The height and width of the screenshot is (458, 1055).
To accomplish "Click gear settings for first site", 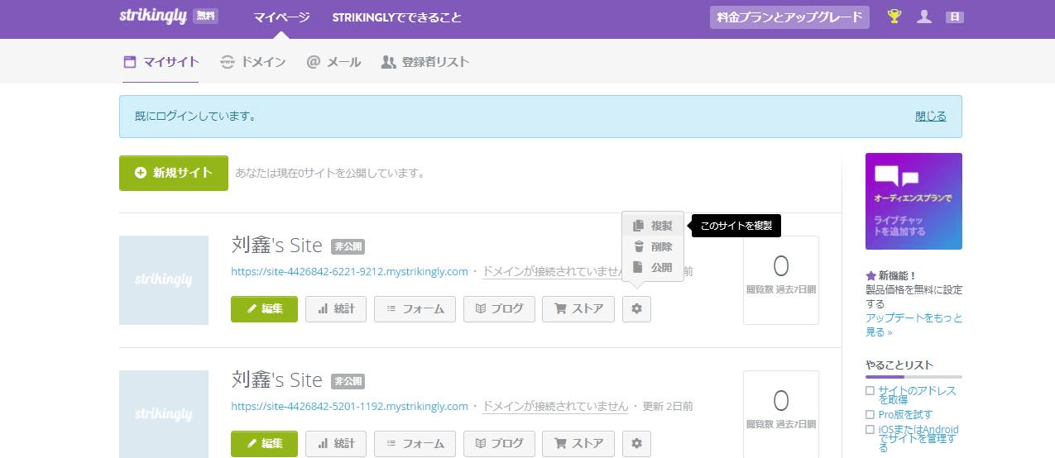I will 636,309.
